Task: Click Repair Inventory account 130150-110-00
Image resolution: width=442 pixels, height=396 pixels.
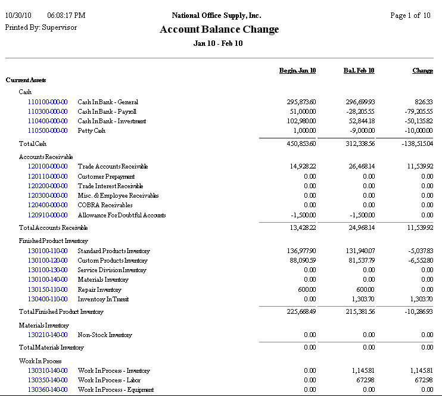Action: tap(48, 289)
